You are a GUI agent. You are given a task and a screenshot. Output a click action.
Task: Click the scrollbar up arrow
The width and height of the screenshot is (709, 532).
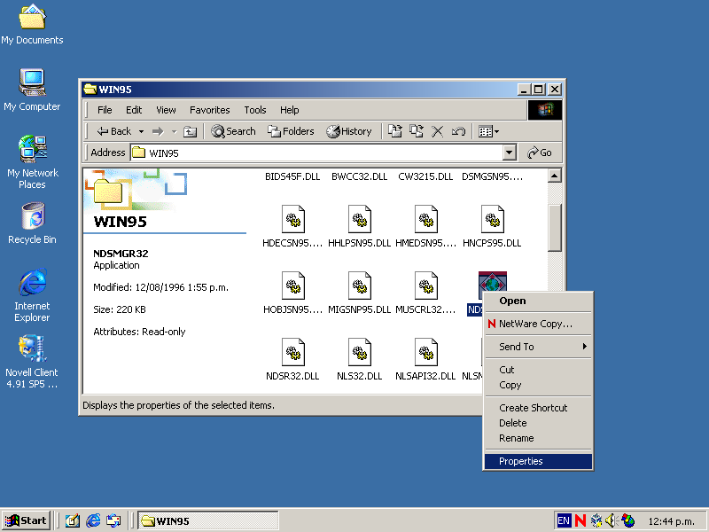[555, 176]
